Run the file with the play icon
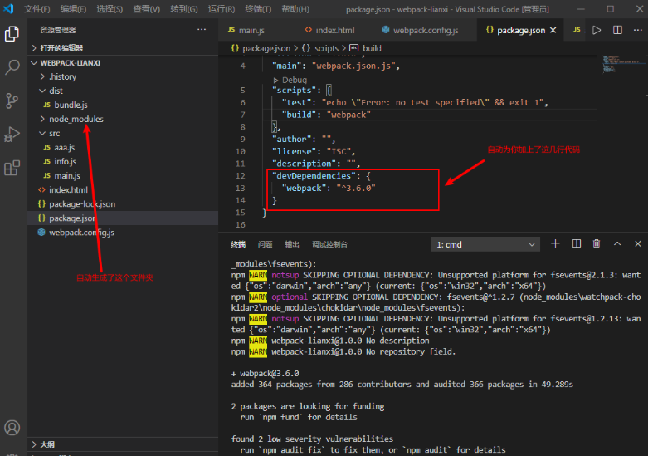The height and width of the screenshot is (456, 648). coord(597,30)
